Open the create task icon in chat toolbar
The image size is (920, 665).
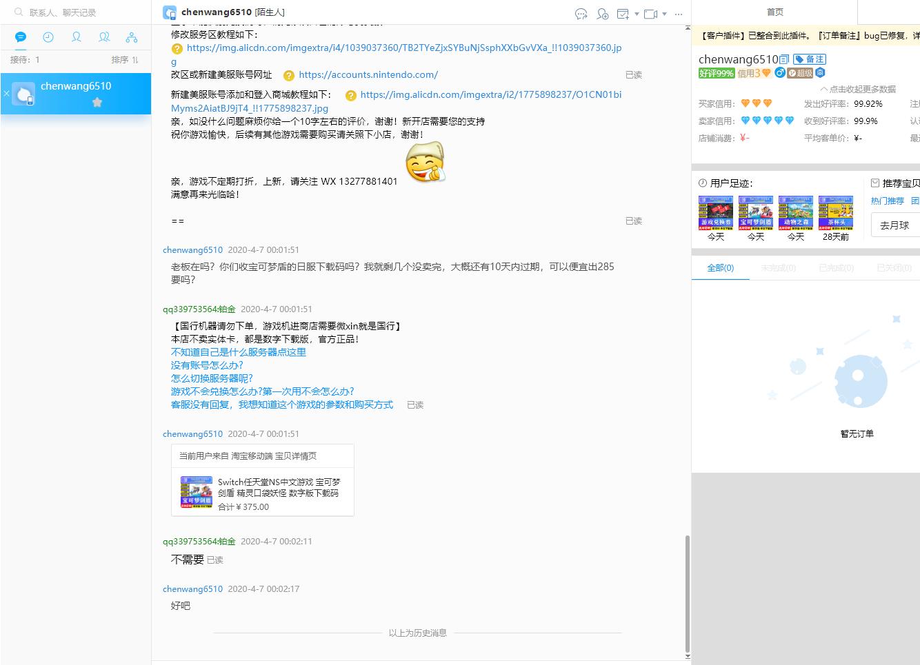(623, 14)
